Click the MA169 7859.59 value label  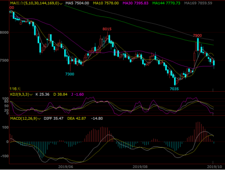click(198, 3)
